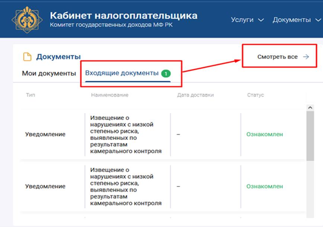Click the Наименование column header
Screen dimensions: 323x227
tap(110, 95)
